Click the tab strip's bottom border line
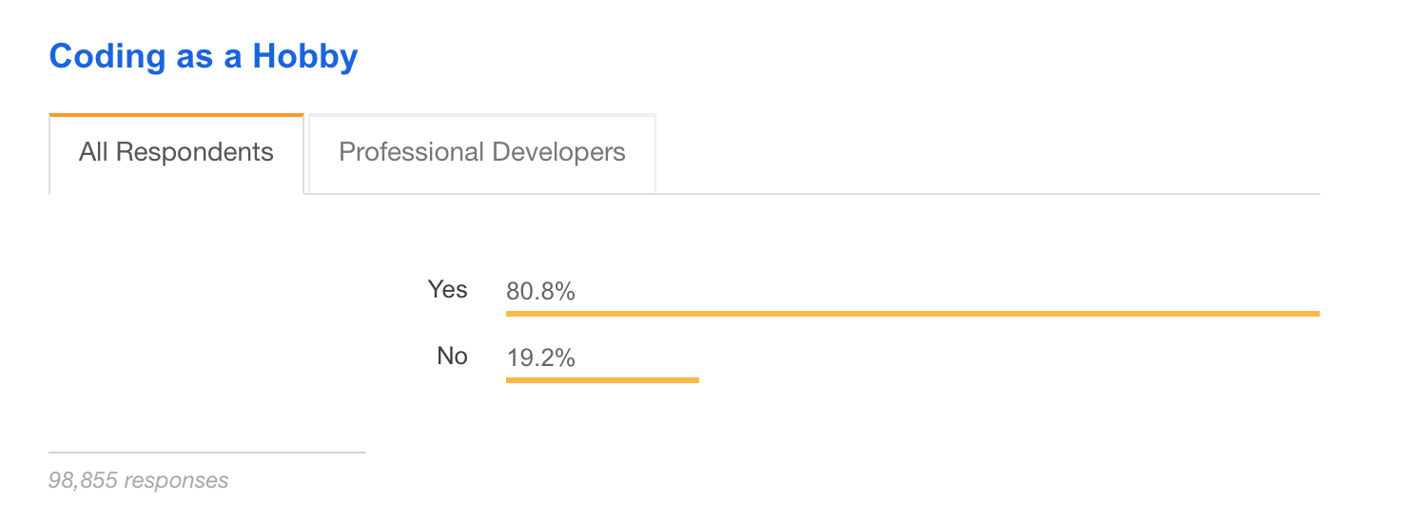Screen dimensions: 1406x521 (x=987, y=194)
